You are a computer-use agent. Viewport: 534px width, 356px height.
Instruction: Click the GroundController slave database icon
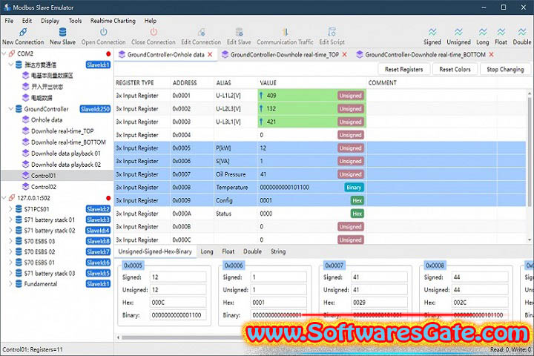point(19,109)
